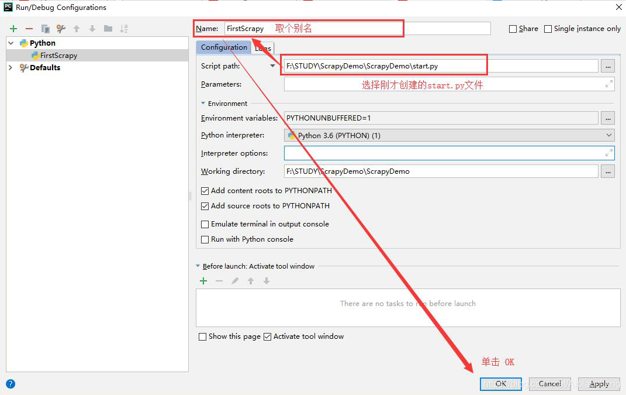Open Edit Defaults with the wrench icon
626x395 pixels.
(61, 28)
